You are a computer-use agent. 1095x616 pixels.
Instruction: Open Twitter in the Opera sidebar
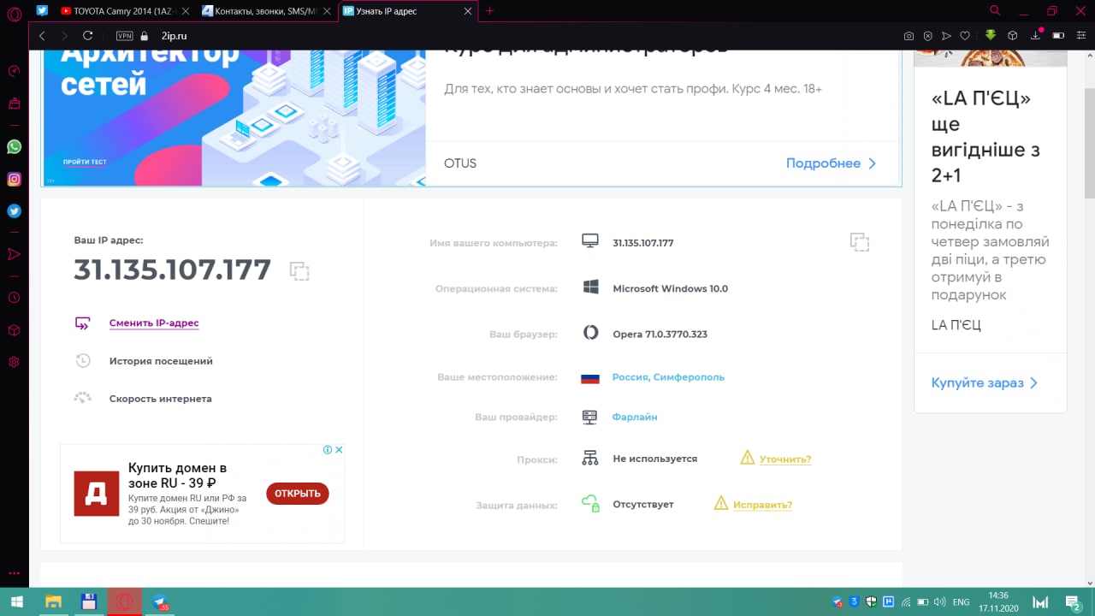coord(14,210)
